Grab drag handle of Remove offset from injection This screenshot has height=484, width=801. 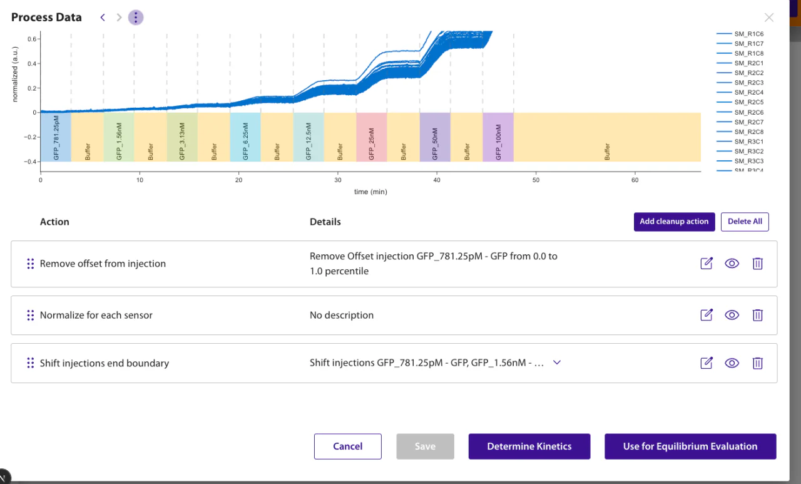pyautogui.click(x=30, y=264)
